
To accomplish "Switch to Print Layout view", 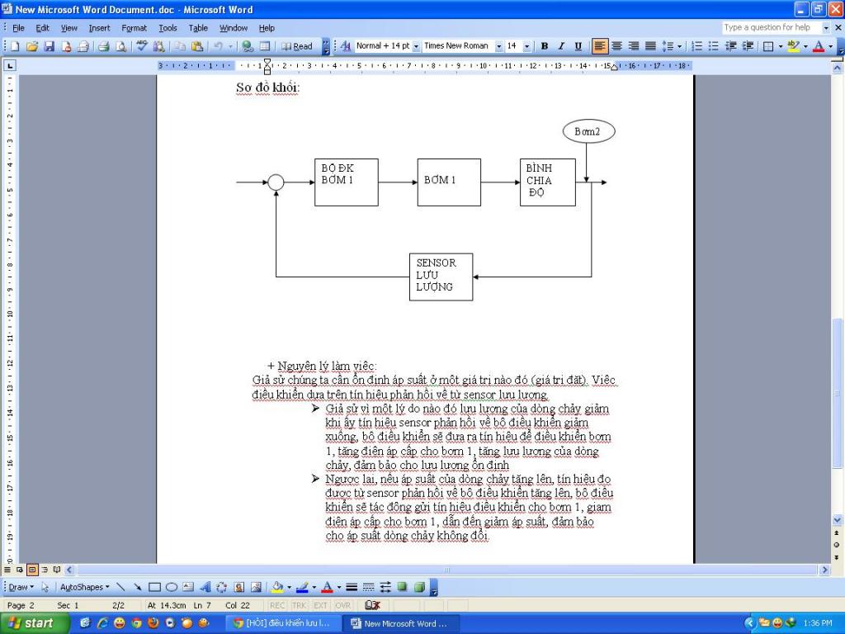I will click(x=32, y=570).
